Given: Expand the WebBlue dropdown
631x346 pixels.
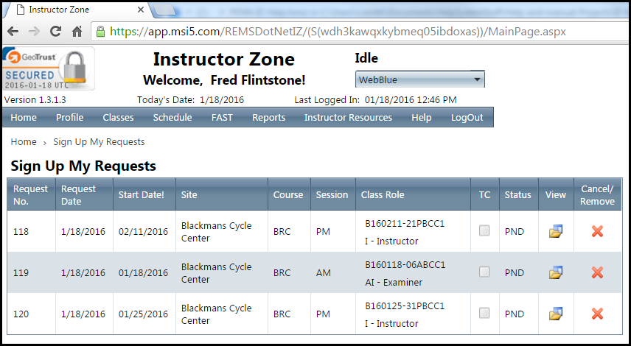Looking at the screenshot, I should 420,80.
